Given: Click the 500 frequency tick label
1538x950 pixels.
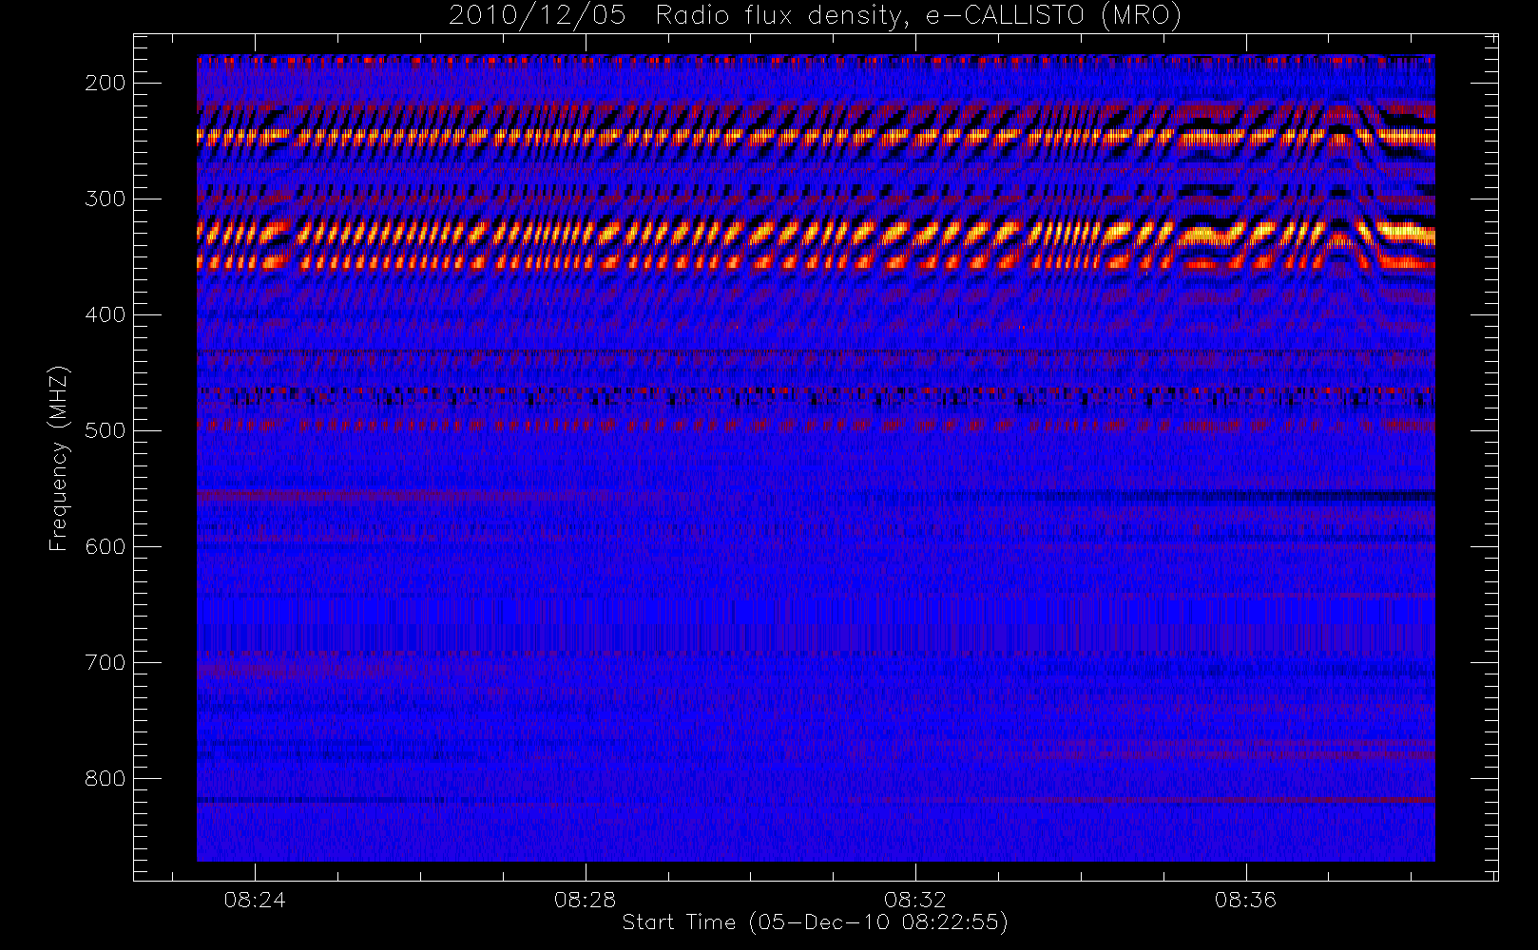Looking at the screenshot, I should [x=106, y=430].
